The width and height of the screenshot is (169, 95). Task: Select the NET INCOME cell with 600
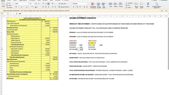80,49
